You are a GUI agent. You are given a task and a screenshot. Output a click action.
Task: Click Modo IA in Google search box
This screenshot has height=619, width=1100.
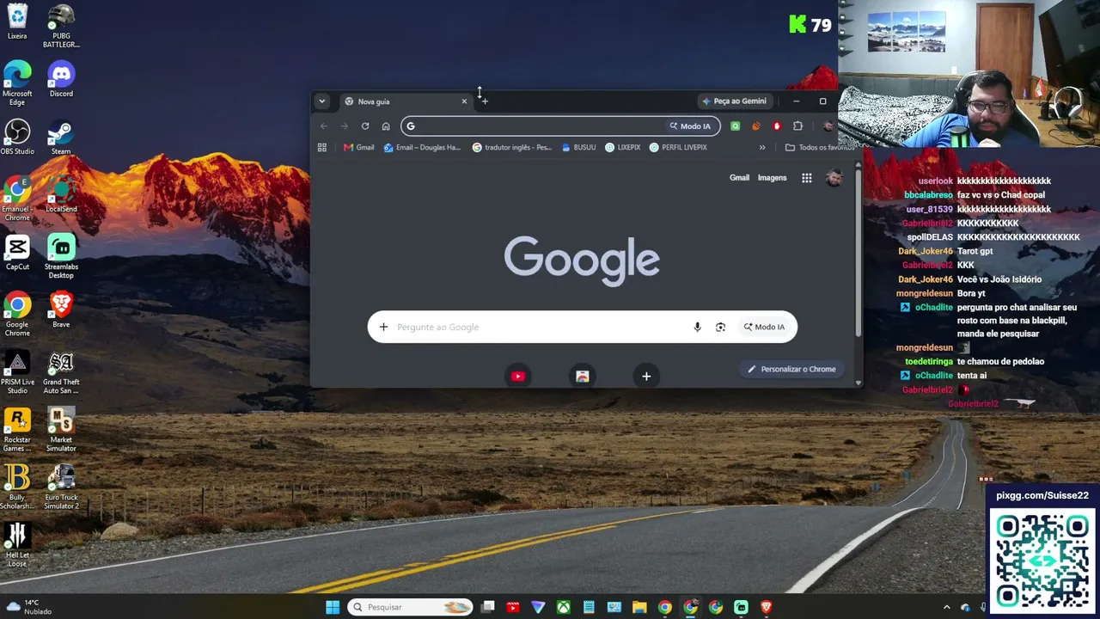pos(764,327)
